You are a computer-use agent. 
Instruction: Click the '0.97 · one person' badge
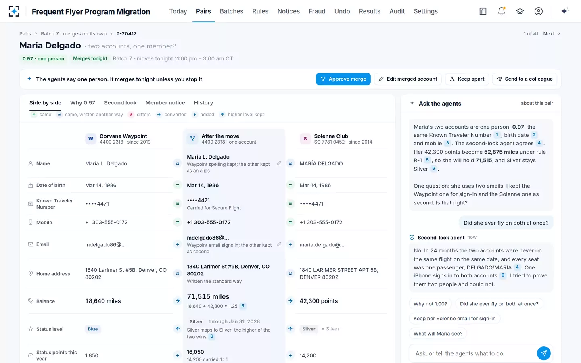(x=43, y=59)
